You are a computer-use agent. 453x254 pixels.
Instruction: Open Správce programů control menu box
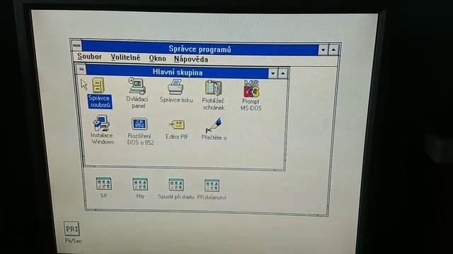[x=76, y=45]
